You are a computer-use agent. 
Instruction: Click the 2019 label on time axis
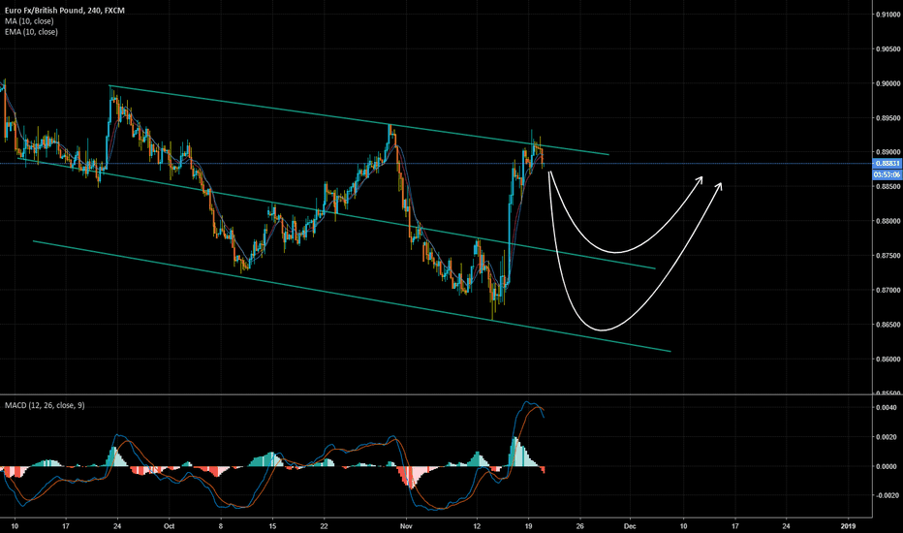pos(848,526)
